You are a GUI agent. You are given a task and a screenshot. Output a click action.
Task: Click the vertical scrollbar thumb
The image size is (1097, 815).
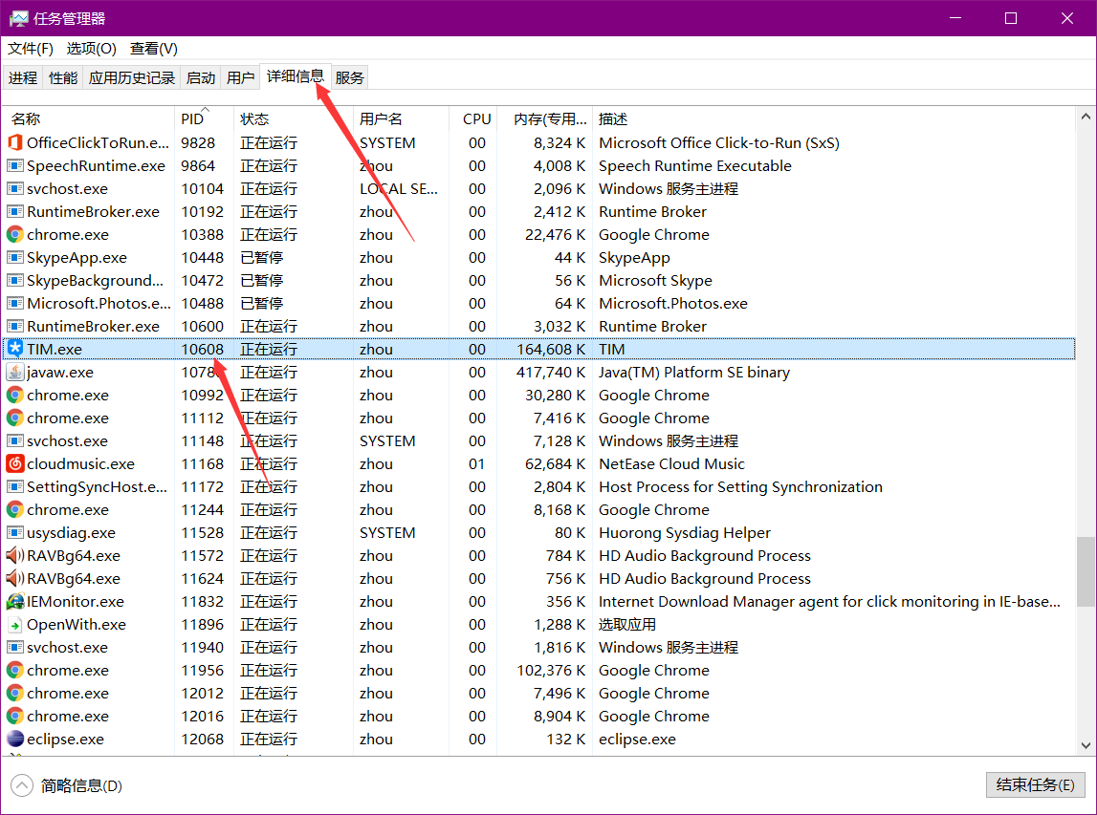tap(1086, 570)
